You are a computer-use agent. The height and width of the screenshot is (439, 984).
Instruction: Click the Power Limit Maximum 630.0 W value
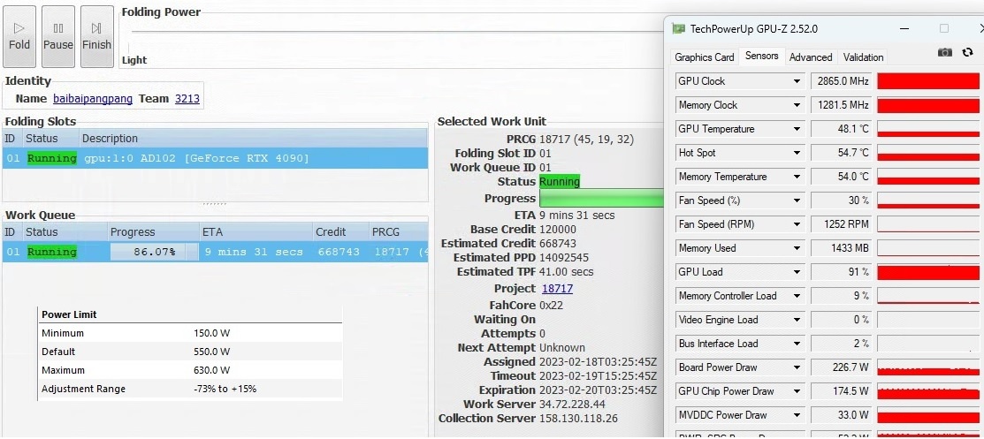[211, 370]
